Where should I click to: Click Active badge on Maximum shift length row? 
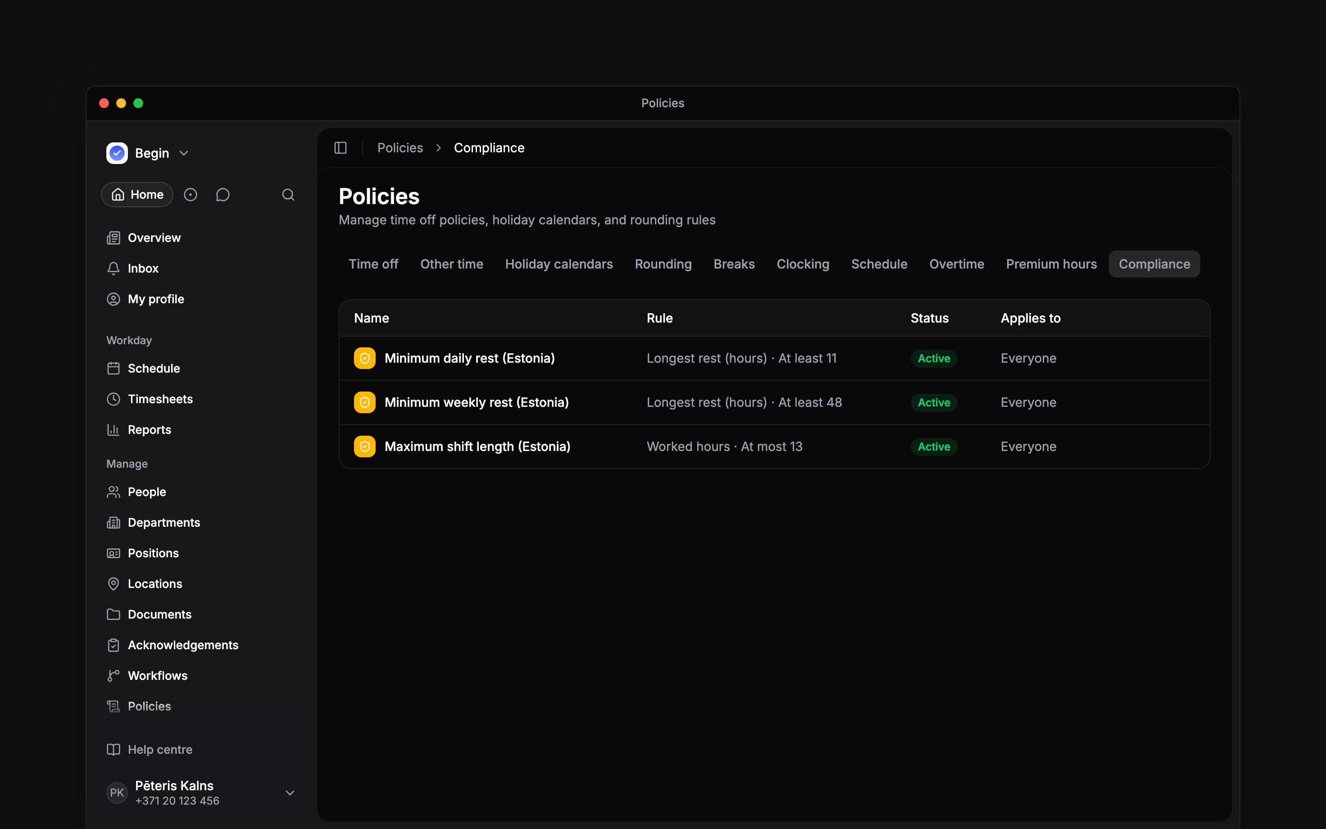point(934,447)
